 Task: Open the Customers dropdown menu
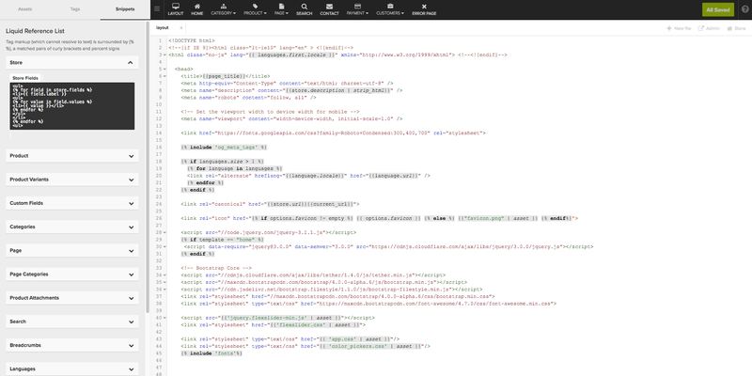point(390,9)
